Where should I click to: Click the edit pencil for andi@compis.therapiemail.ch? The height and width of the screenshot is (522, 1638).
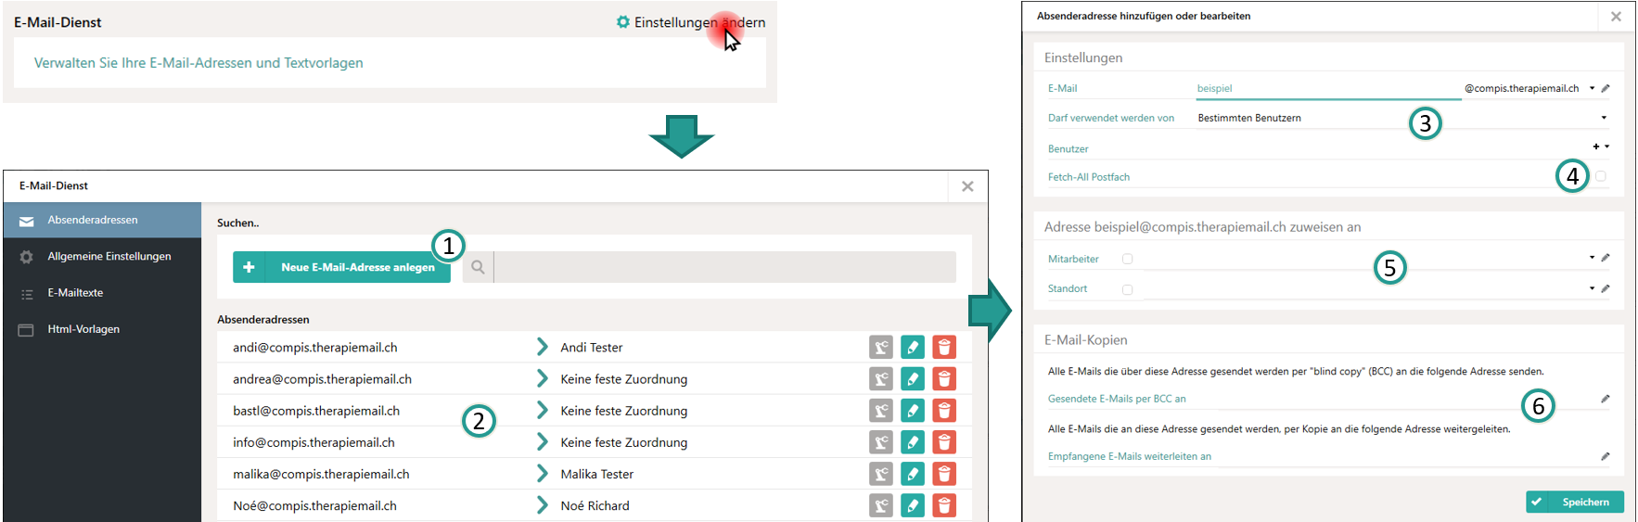coord(913,348)
